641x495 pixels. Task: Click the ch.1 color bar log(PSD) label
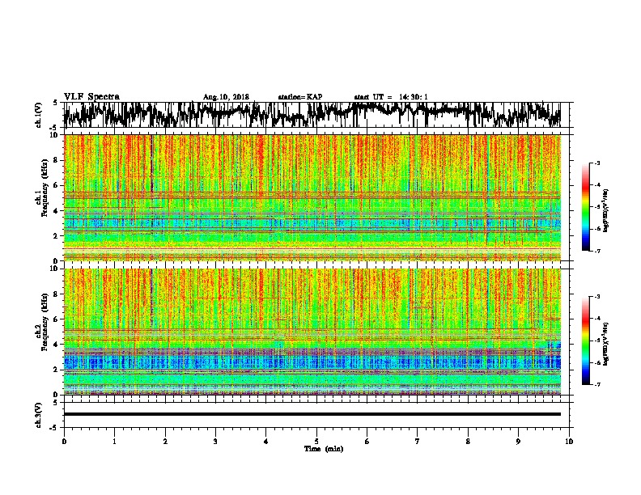[x=606, y=210]
